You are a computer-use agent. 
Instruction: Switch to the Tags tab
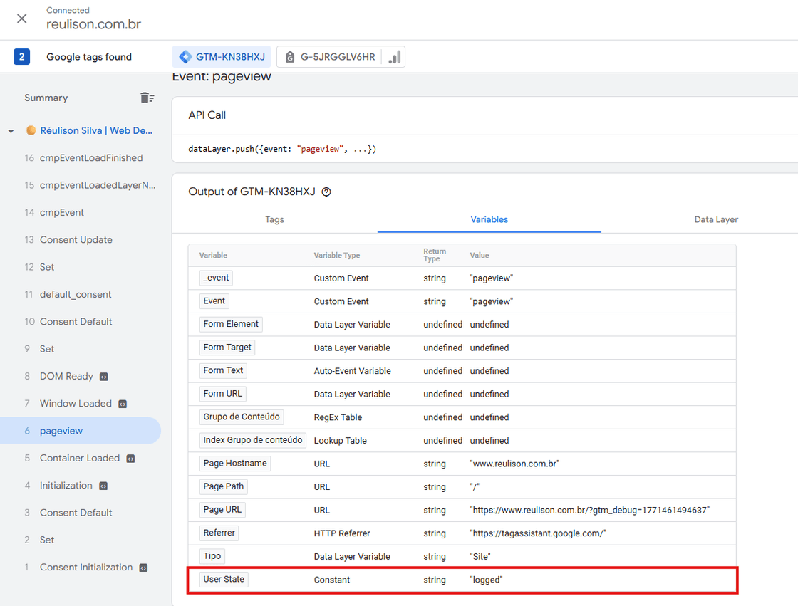(274, 219)
